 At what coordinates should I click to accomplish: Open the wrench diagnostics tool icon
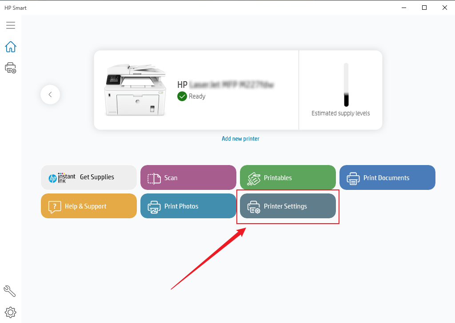pos(10,291)
